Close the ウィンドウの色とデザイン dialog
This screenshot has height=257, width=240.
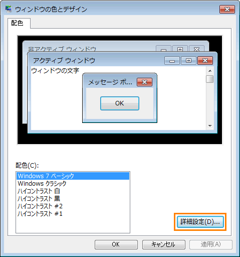click(x=227, y=9)
